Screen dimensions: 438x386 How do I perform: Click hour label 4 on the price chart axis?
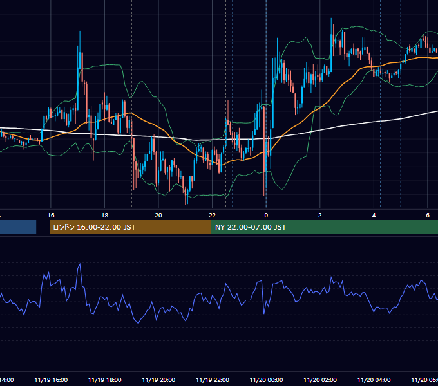coord(374,216)
